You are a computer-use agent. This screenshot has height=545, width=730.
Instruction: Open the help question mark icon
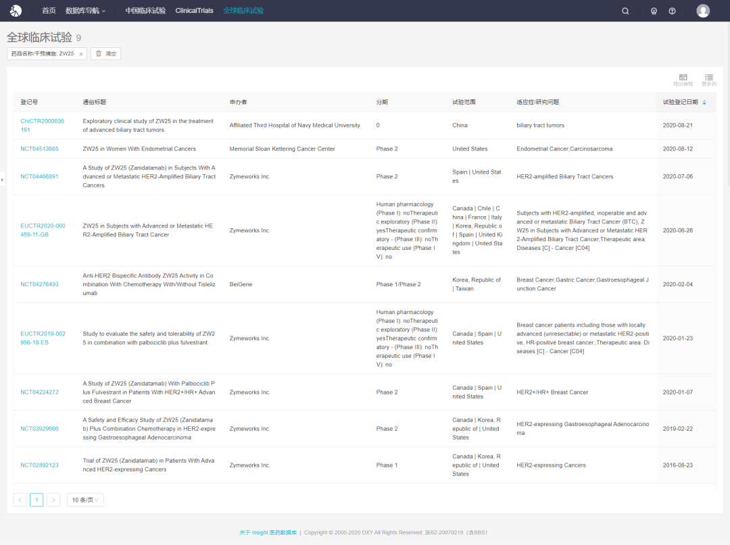click(673, 11)
